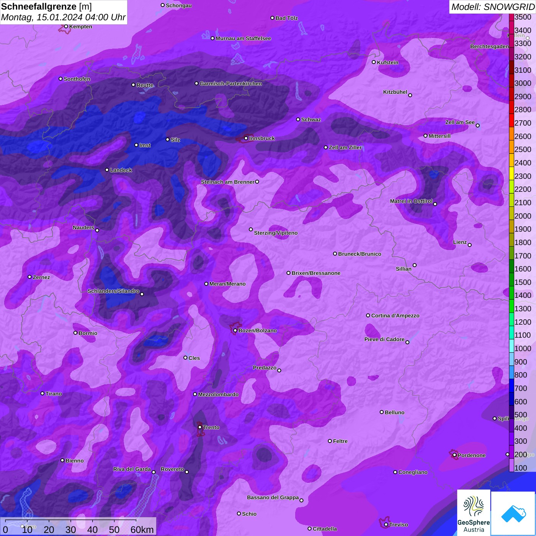Click the 'Bassano del Grappa' label

(273, 497)
